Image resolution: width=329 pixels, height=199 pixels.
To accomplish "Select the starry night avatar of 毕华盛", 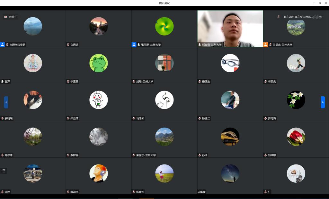I will click(x=230, y=173).
